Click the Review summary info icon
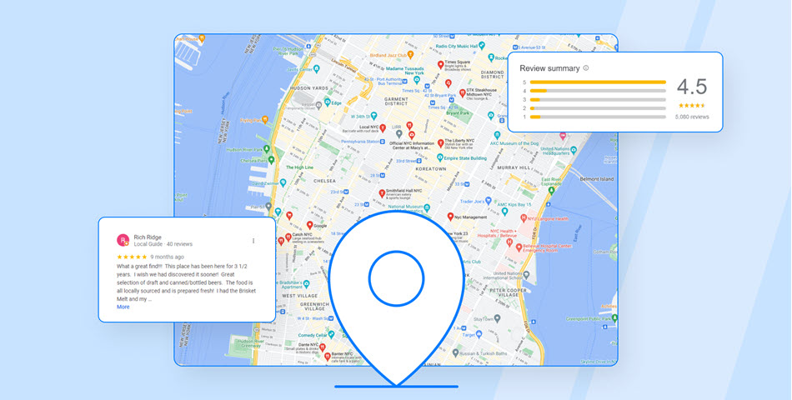This screenshot has height=400, width=792. click(x=586, y=67)
